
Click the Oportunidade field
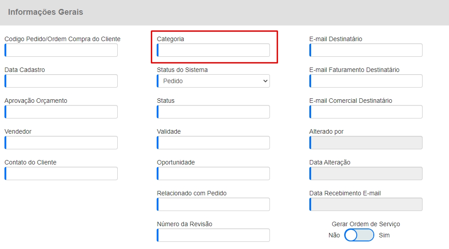(214, 173)
